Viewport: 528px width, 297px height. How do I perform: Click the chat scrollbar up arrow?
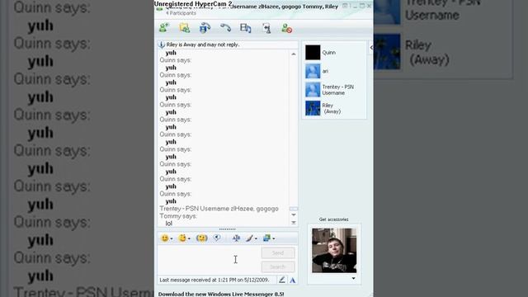coord(294,54)
